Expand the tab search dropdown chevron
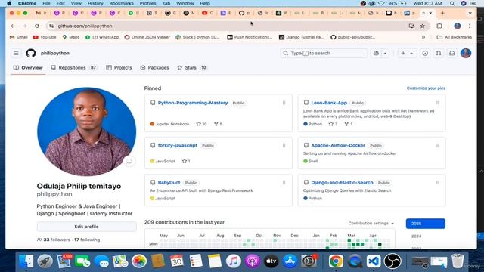 (470, 13)
